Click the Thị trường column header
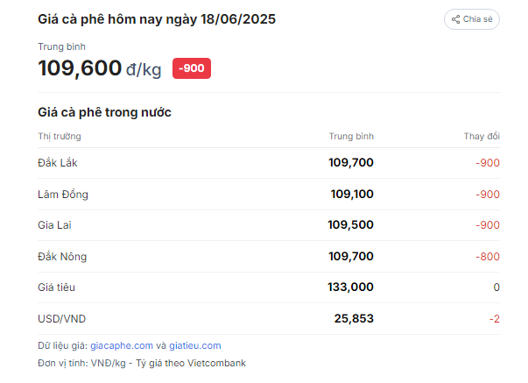The height and width of the screenshot is (383, 528). click(x=60, y=136)
